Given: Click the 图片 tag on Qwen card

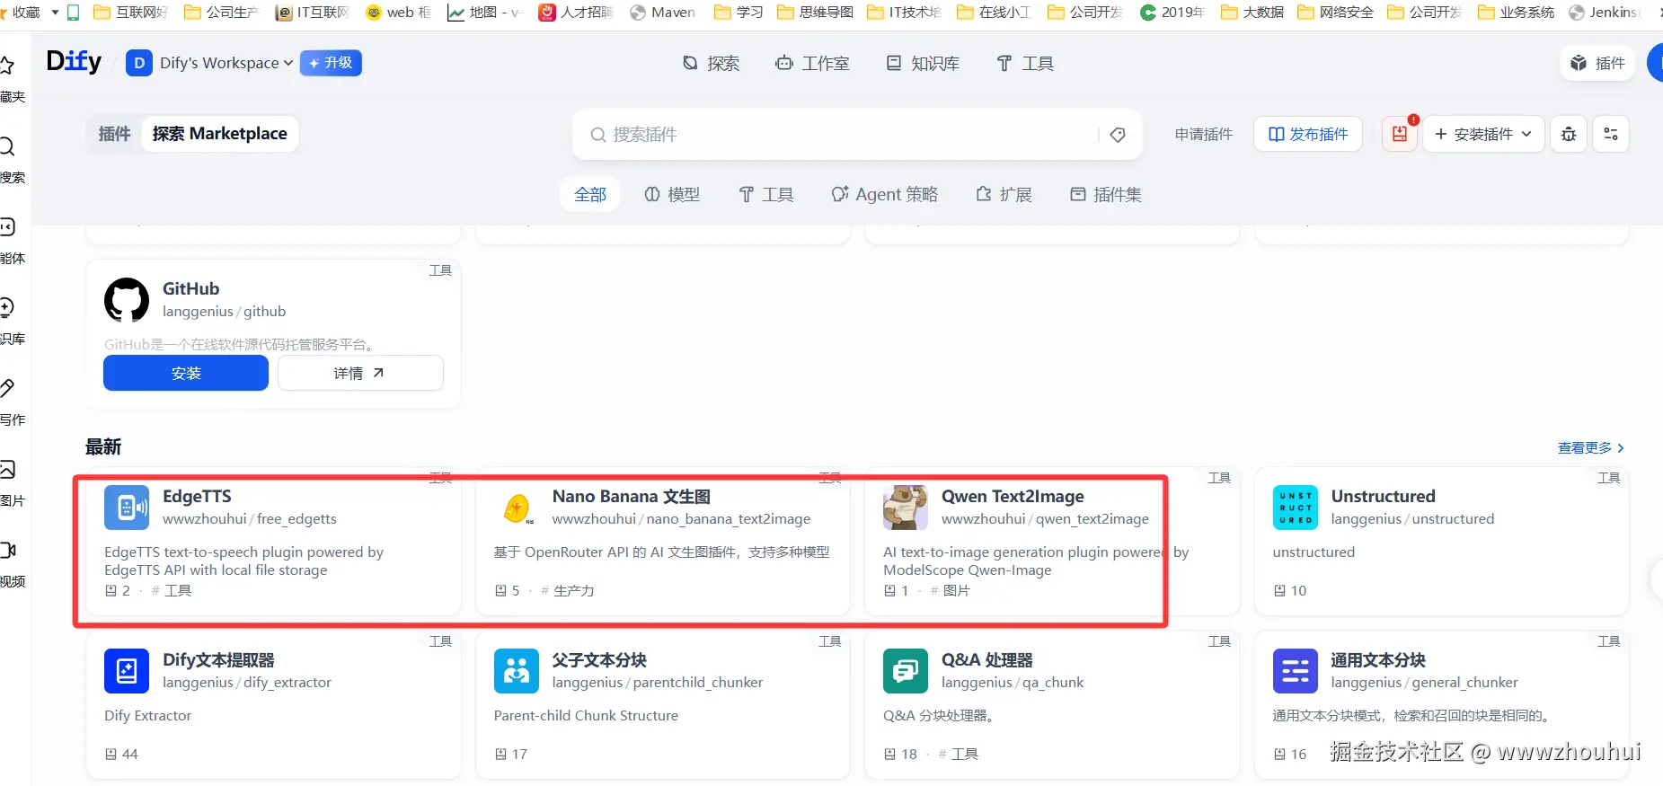Looking at the screenshot, I should (x=950, y=591).
